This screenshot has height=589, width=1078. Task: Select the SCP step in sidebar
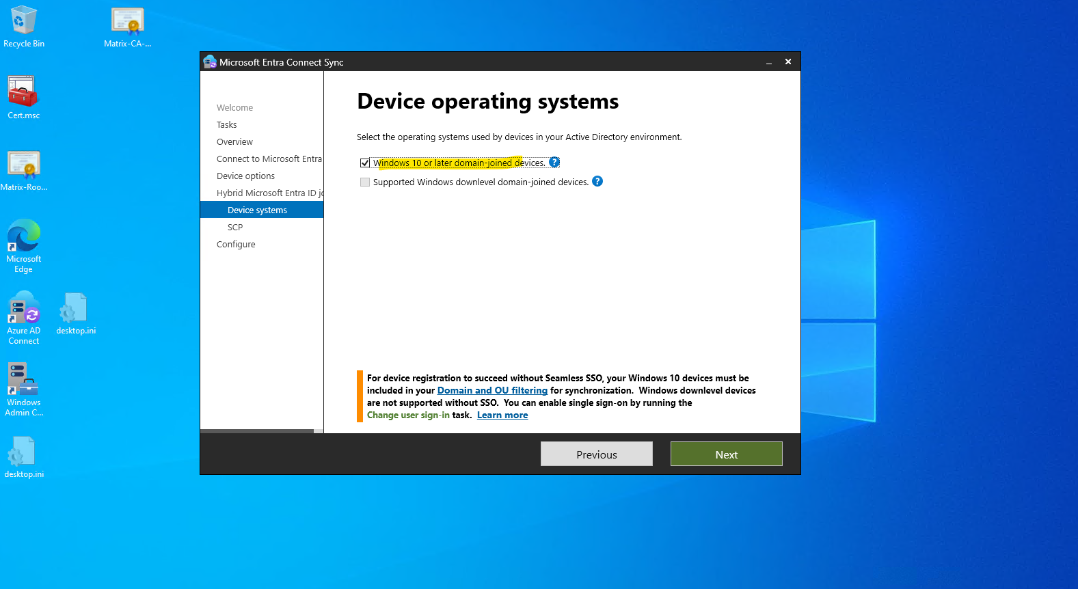click(x=235, y=227)
